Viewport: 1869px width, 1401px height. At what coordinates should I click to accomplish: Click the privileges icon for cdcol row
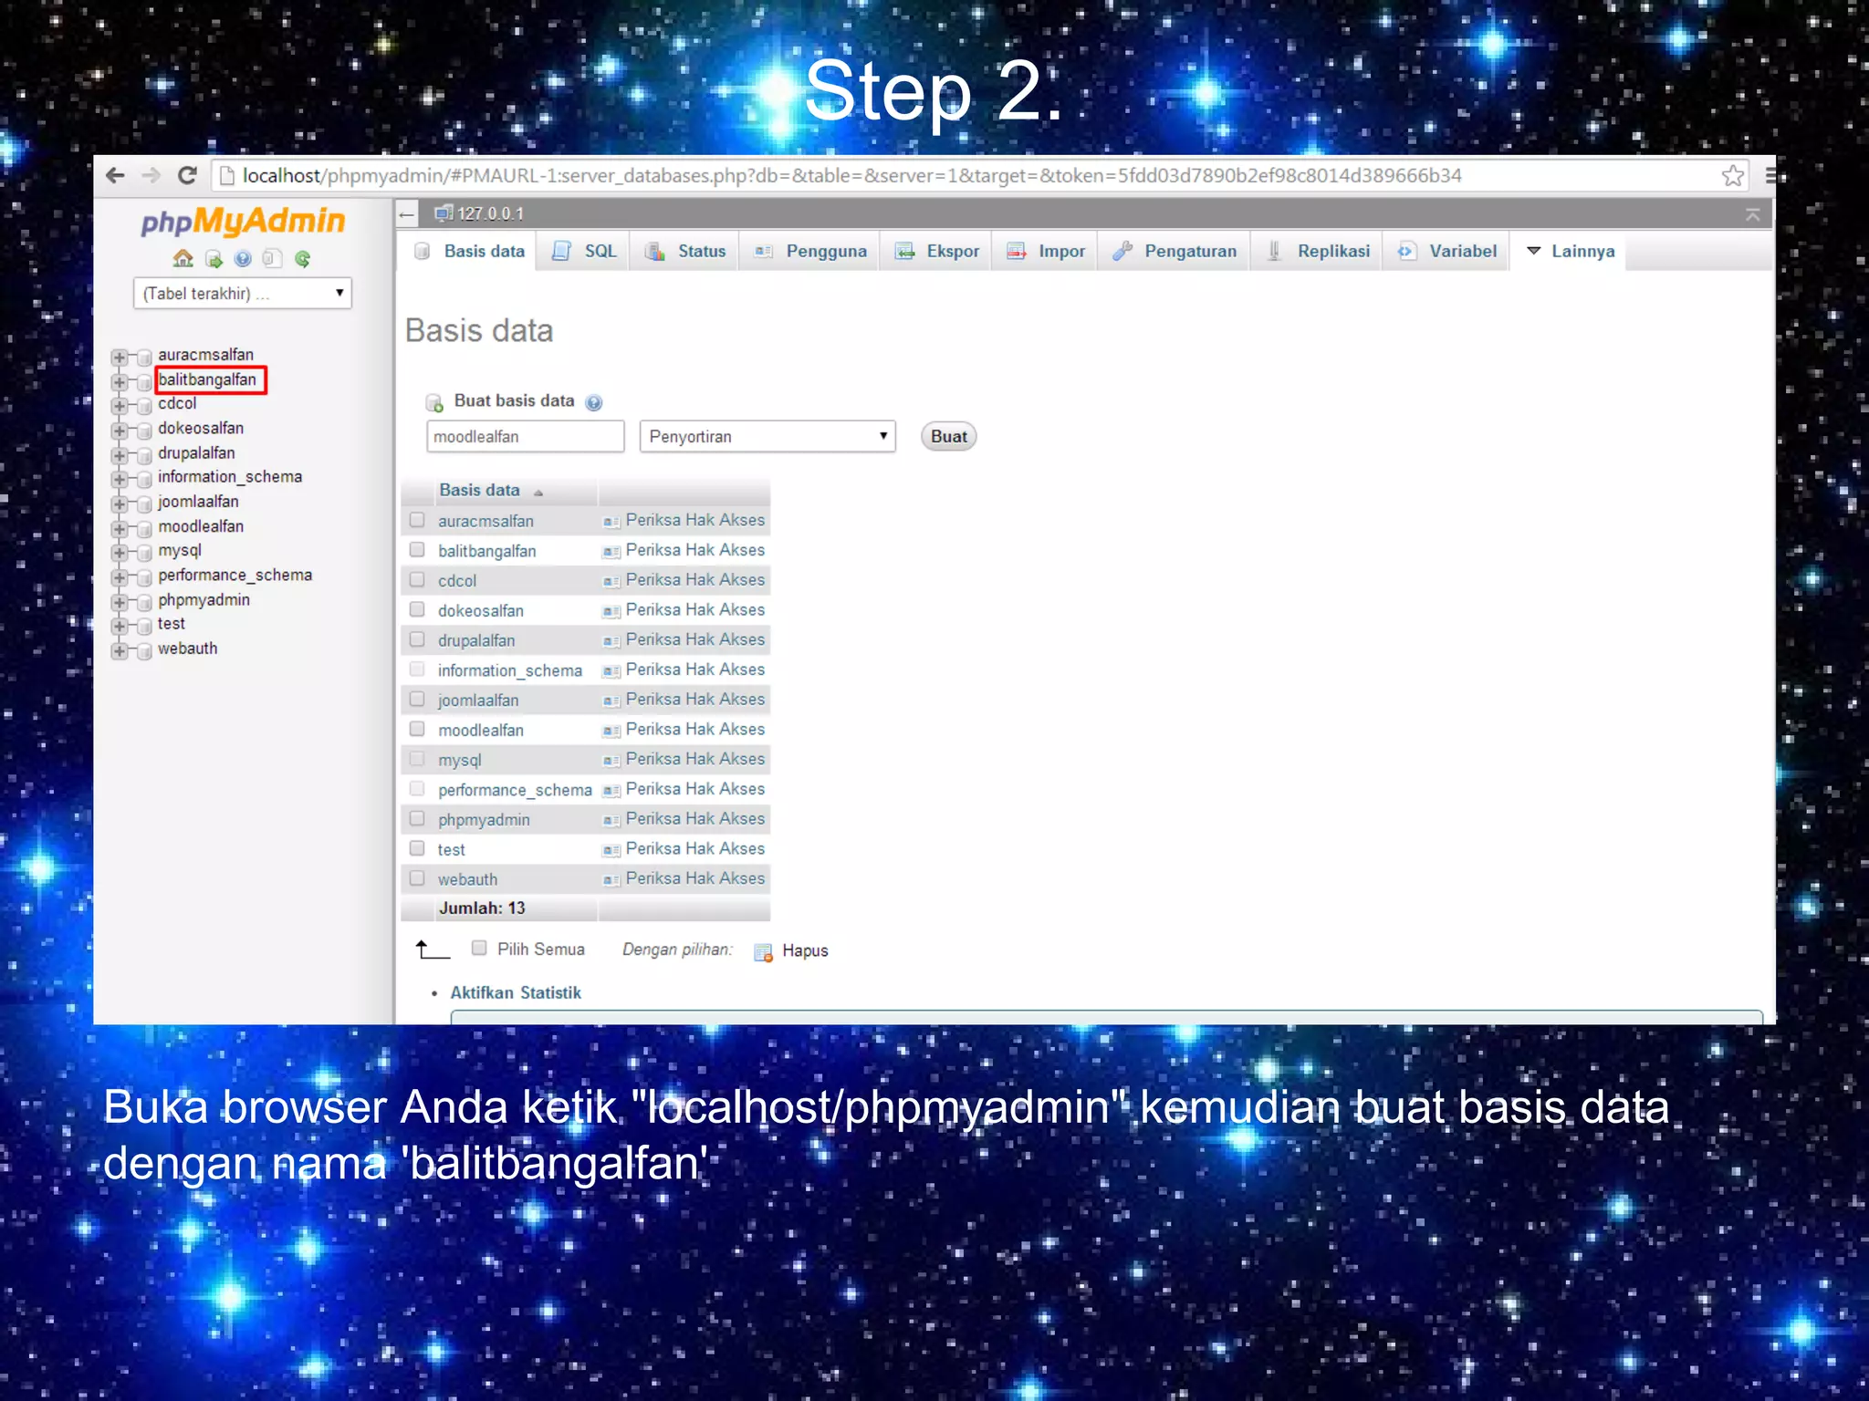click(x=611, y=581)
